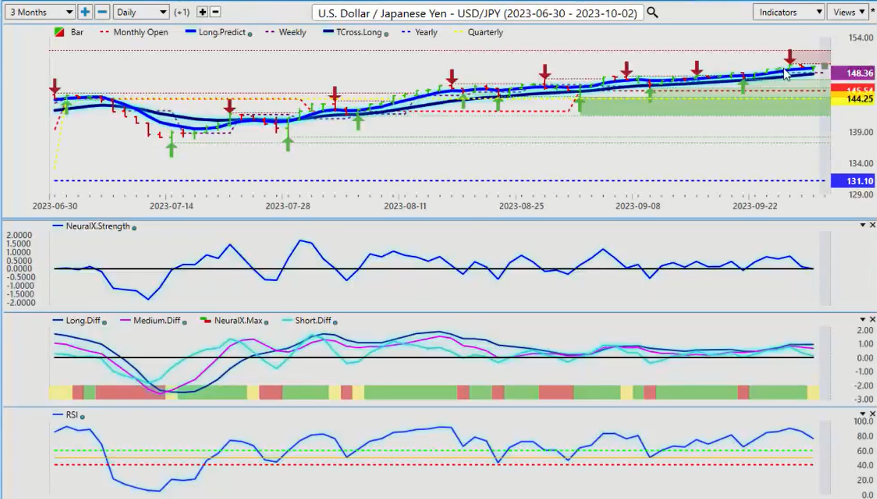Click the dot beside Medium.Diff
The width and height of the screenshot is (877, 499).
point(185,321)
